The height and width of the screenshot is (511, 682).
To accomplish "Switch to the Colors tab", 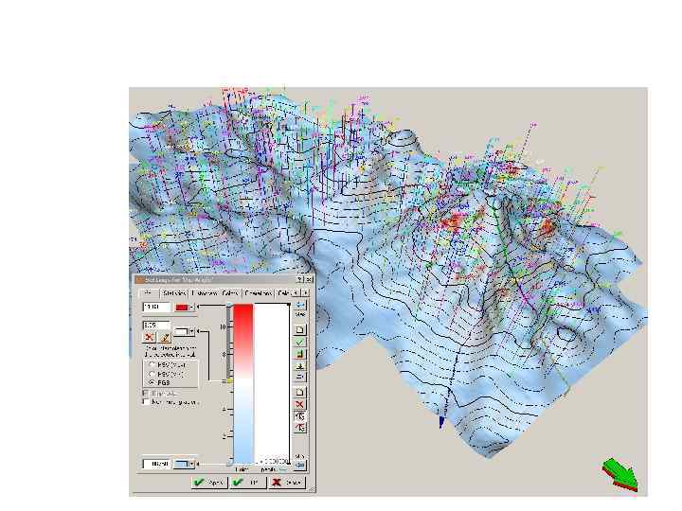I will tap(230, 293).
